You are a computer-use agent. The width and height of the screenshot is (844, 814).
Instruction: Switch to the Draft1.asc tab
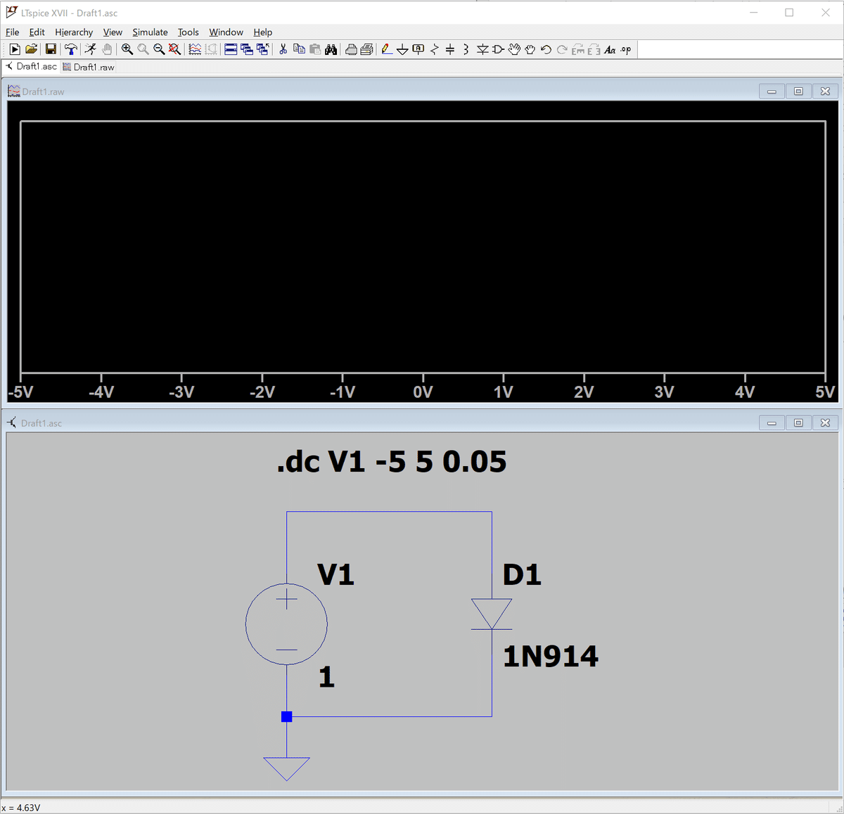[31, 67]
